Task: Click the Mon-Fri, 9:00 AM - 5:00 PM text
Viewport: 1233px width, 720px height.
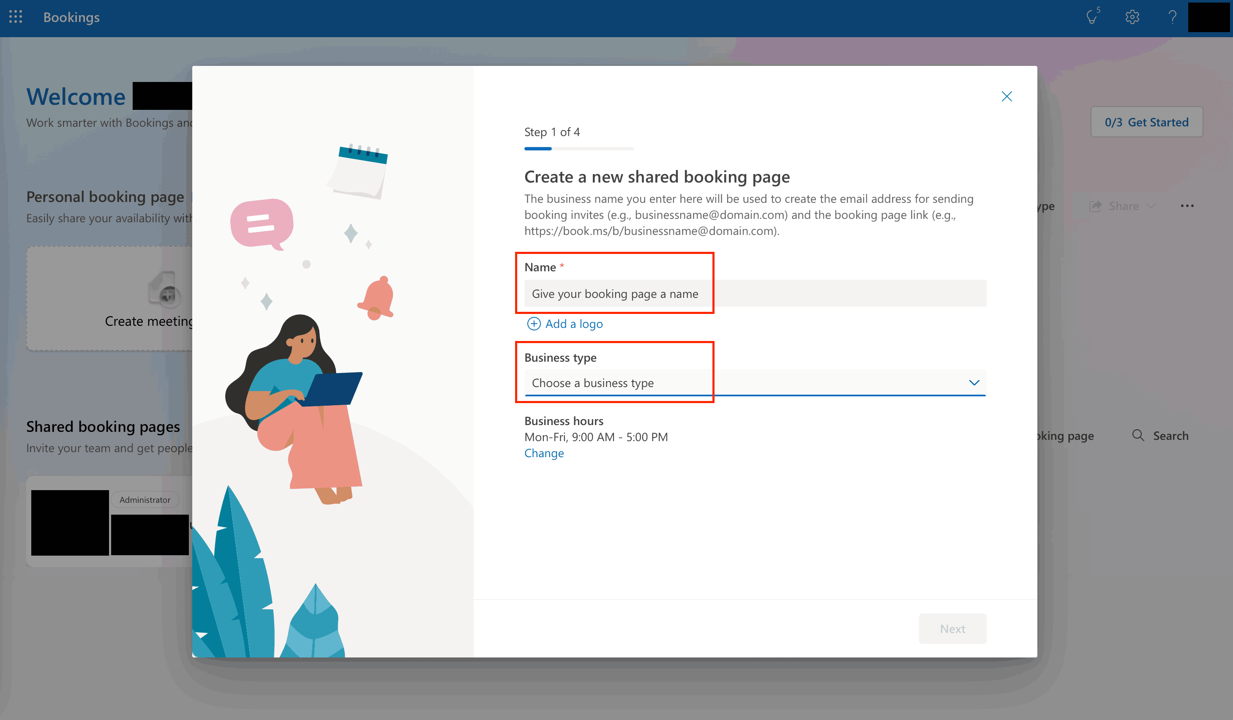Action: 596,437
